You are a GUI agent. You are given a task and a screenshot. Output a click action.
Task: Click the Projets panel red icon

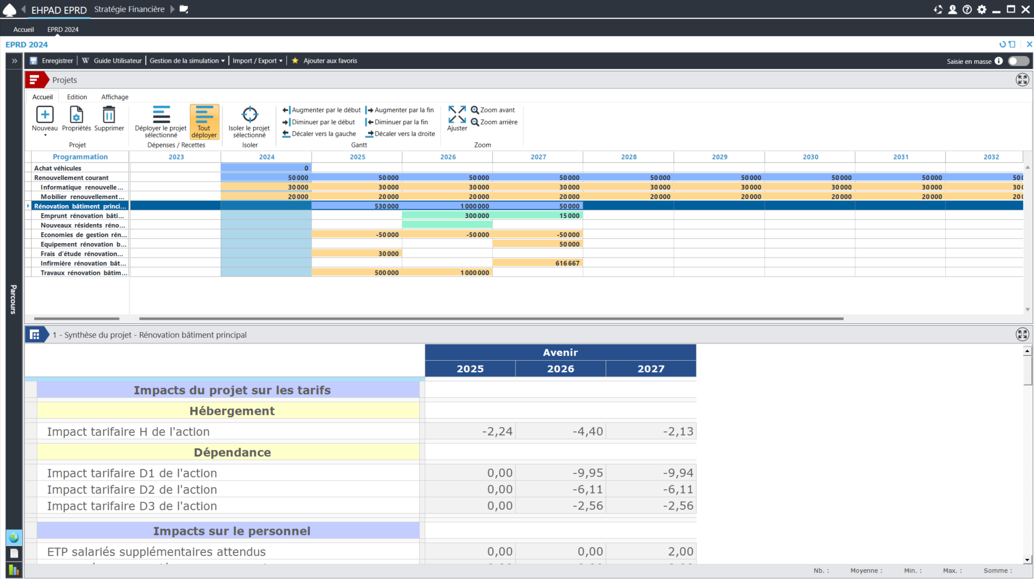coord(36,80)
